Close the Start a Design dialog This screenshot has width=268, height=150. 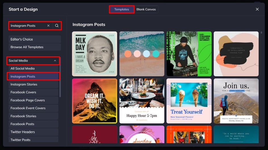(257, 9)
